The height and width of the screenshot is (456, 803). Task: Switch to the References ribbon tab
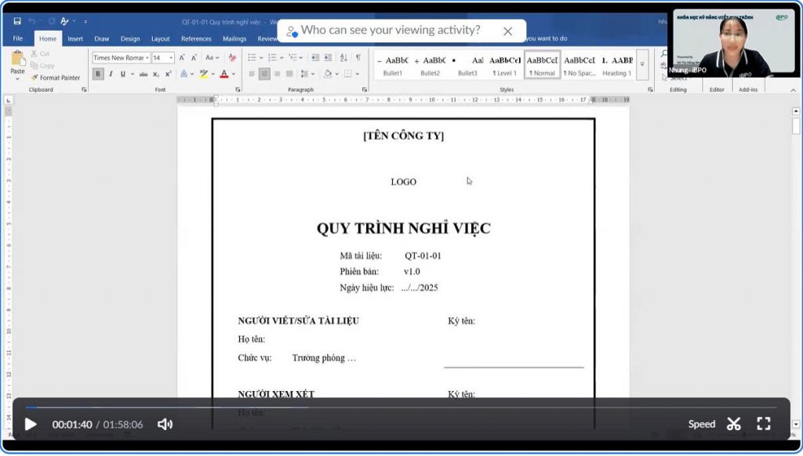coord(196,38)
